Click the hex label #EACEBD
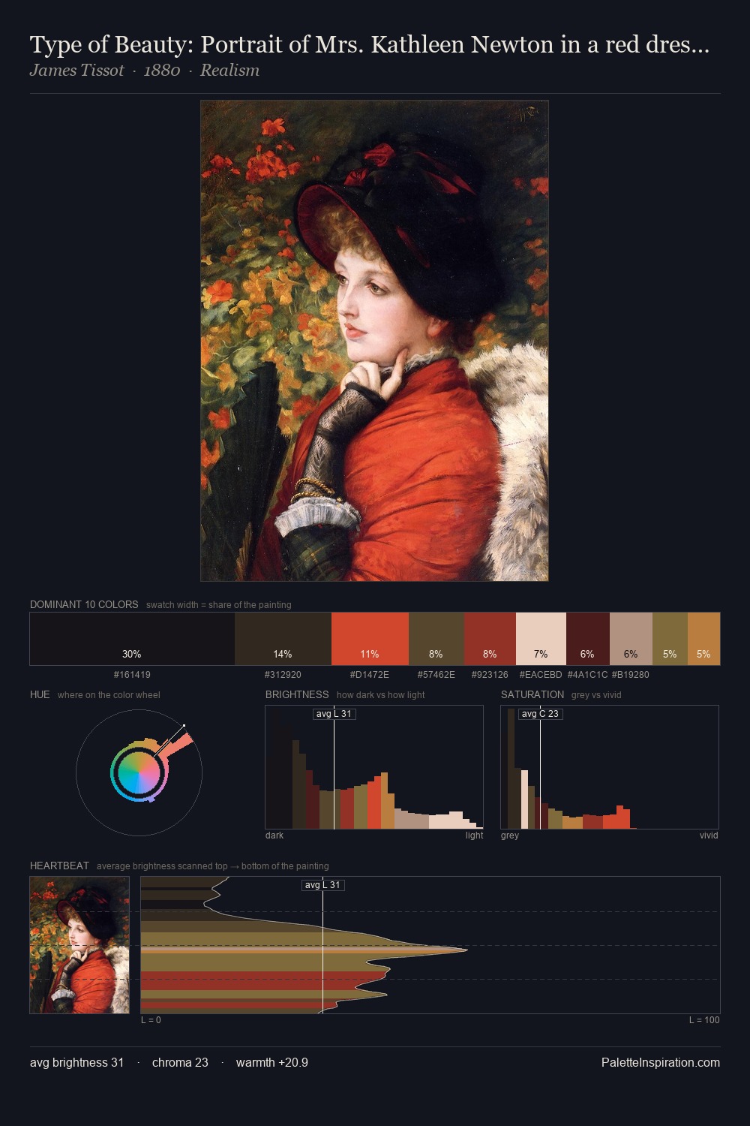This screenshot has height=1126, width=750. tap(541, 675)
